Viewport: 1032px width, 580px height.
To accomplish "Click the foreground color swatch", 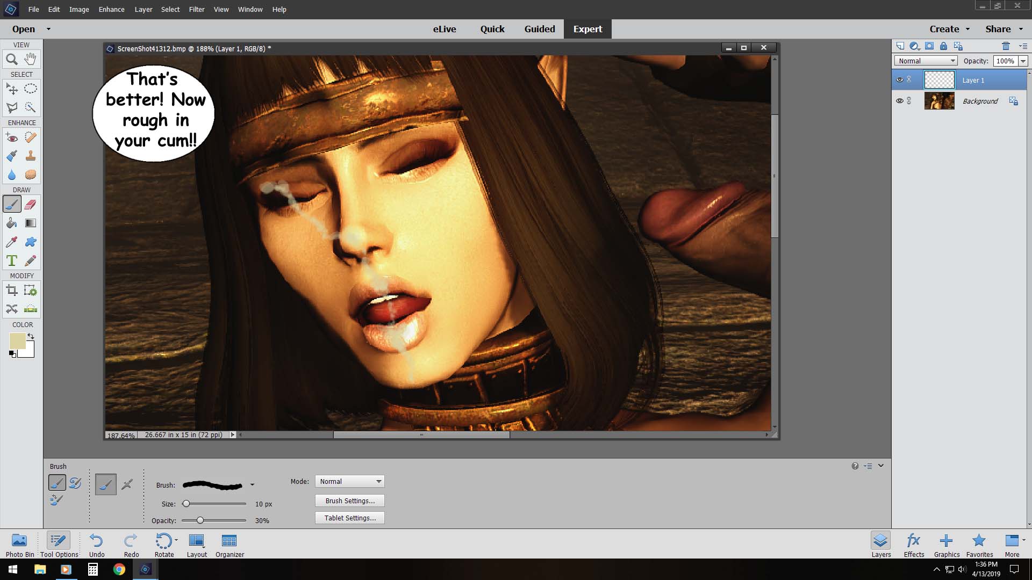I will (x=17, y=340).
